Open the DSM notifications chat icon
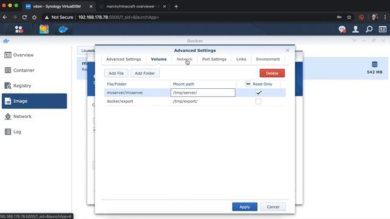The image size is (390, 219). click(342, 29)
